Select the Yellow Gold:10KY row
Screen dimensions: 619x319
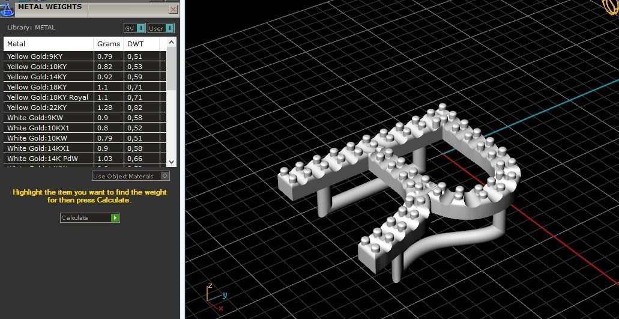pyautogui.click(x=85, y=67)
